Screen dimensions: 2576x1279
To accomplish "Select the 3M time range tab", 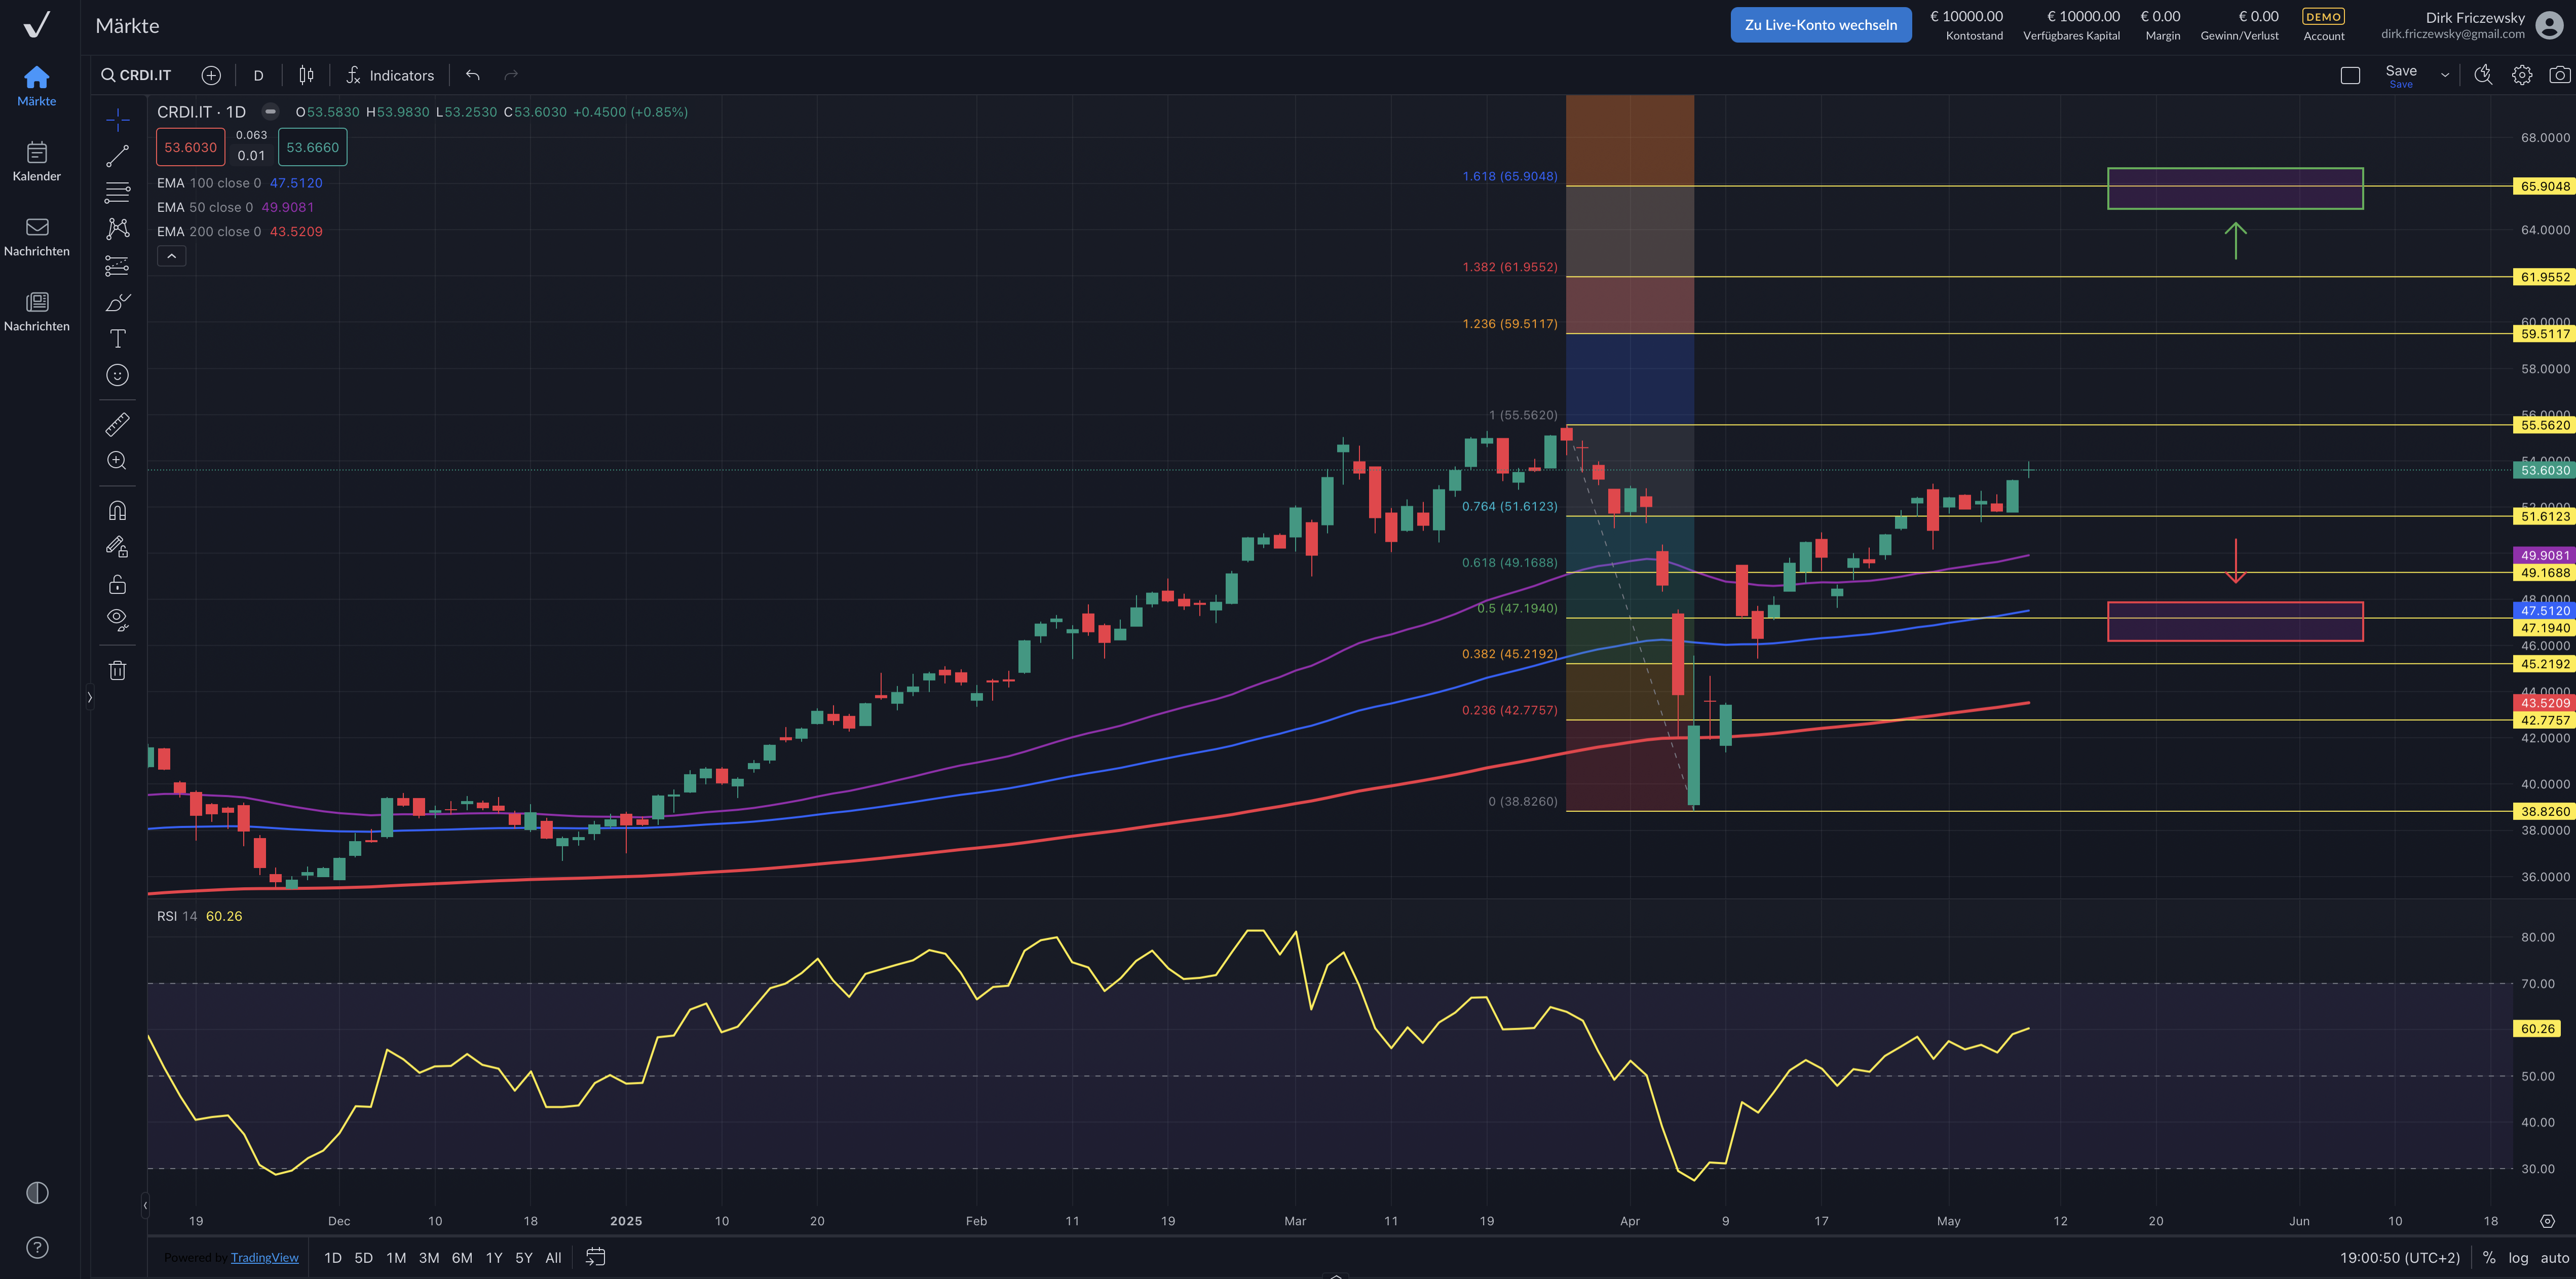I will click(x=429, y=1258).
